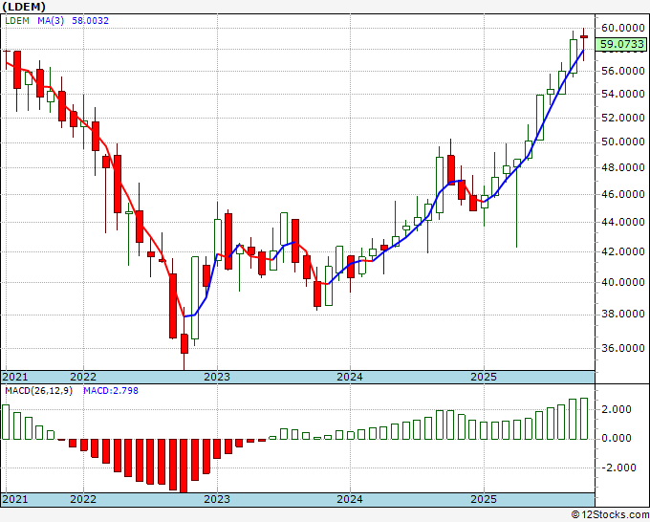This screenshot has width=650, height=522.
Task: Click the 52.0000 price axis label
Action: coord(623,118)
